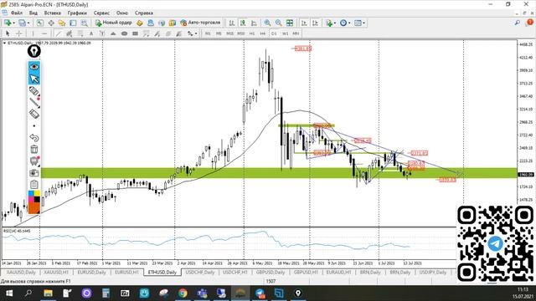The width and height of the screenshot is (536, 301).
Task: Select the horizontal line tool
Action: click(x=44, y=33)
